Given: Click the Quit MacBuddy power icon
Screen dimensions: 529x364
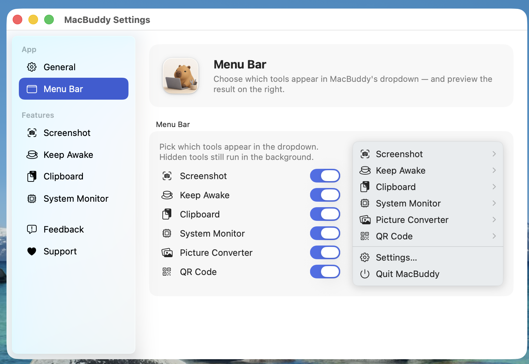Looking at the screenshot, I should (x=365, y=274).
